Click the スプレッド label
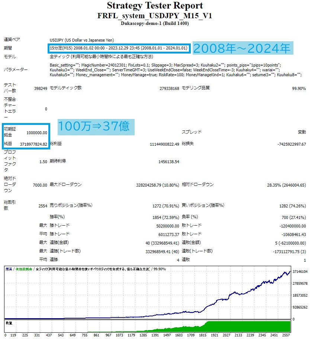The height and width of the screenshot is (339, 312). coord(192,132)
